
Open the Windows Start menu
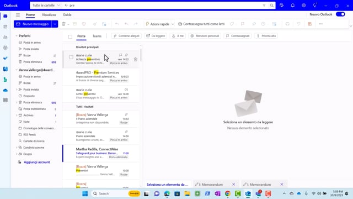(x=85, y=193)
